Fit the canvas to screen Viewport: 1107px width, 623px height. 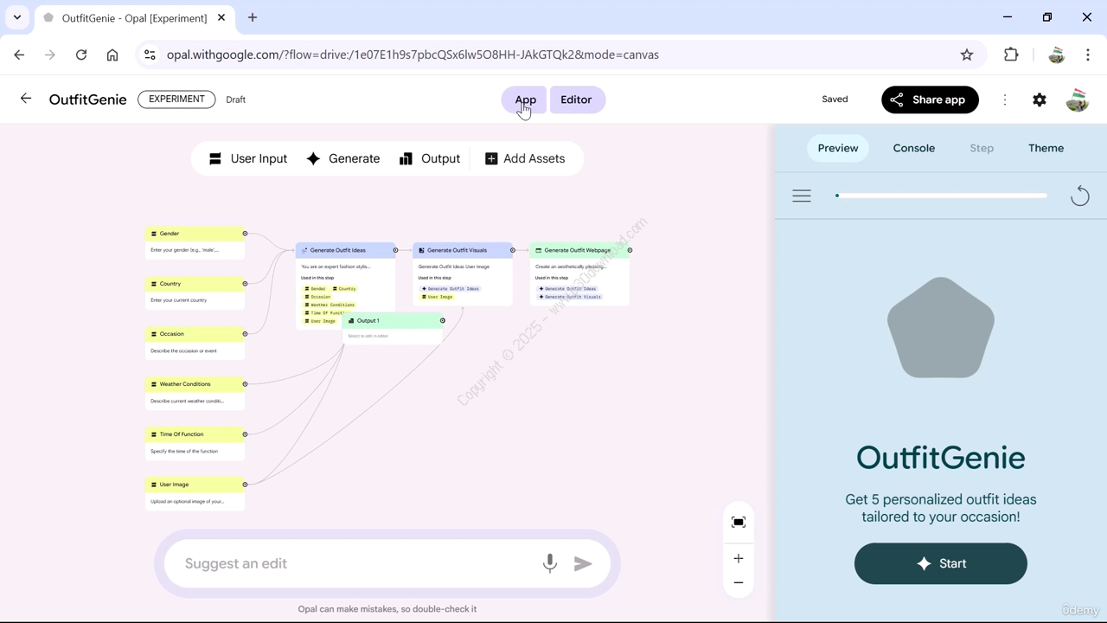tap(739, 522)
